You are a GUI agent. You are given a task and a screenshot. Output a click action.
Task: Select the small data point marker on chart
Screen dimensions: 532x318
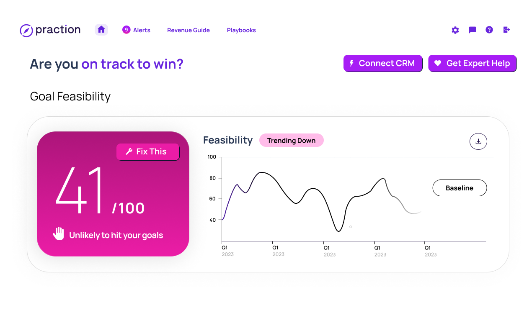(x=351, y=227)
